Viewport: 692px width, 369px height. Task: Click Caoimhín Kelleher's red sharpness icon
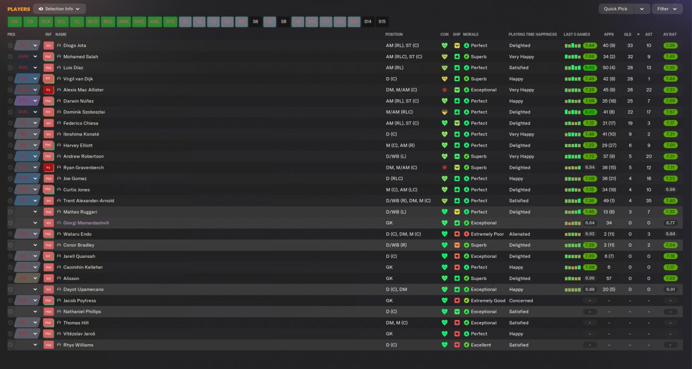(x=457, y=267)
